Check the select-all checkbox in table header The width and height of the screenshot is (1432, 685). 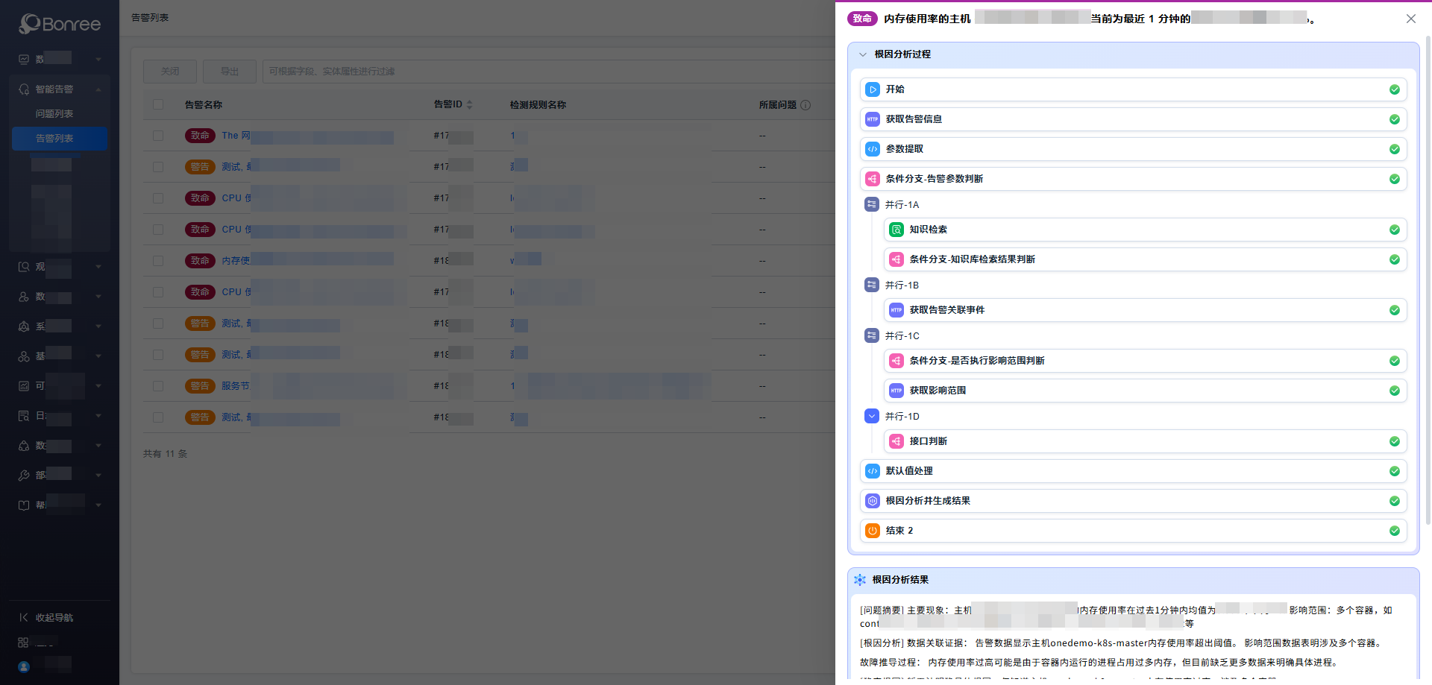158,104
